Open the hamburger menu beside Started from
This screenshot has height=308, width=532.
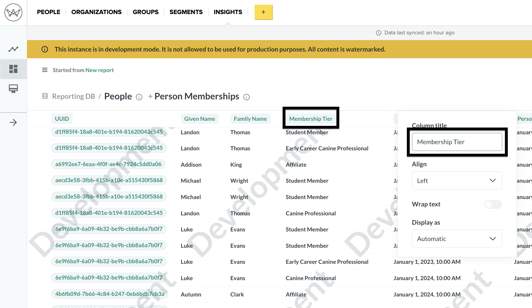(45, 70)
